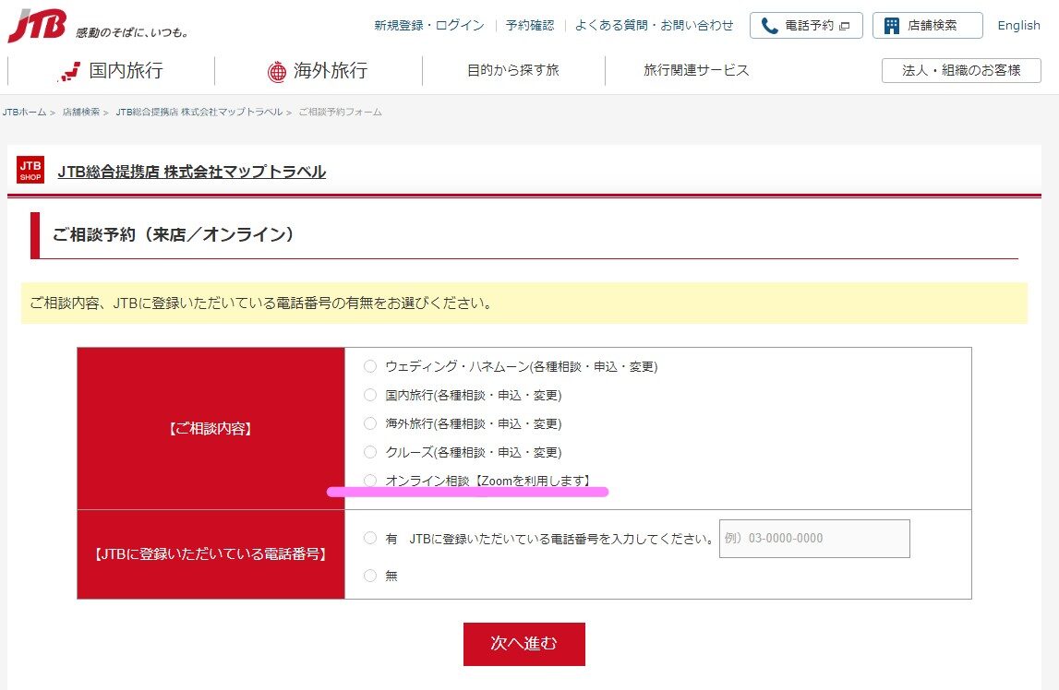Open the 海外旅行 overseas travel menu

point(318,70)
